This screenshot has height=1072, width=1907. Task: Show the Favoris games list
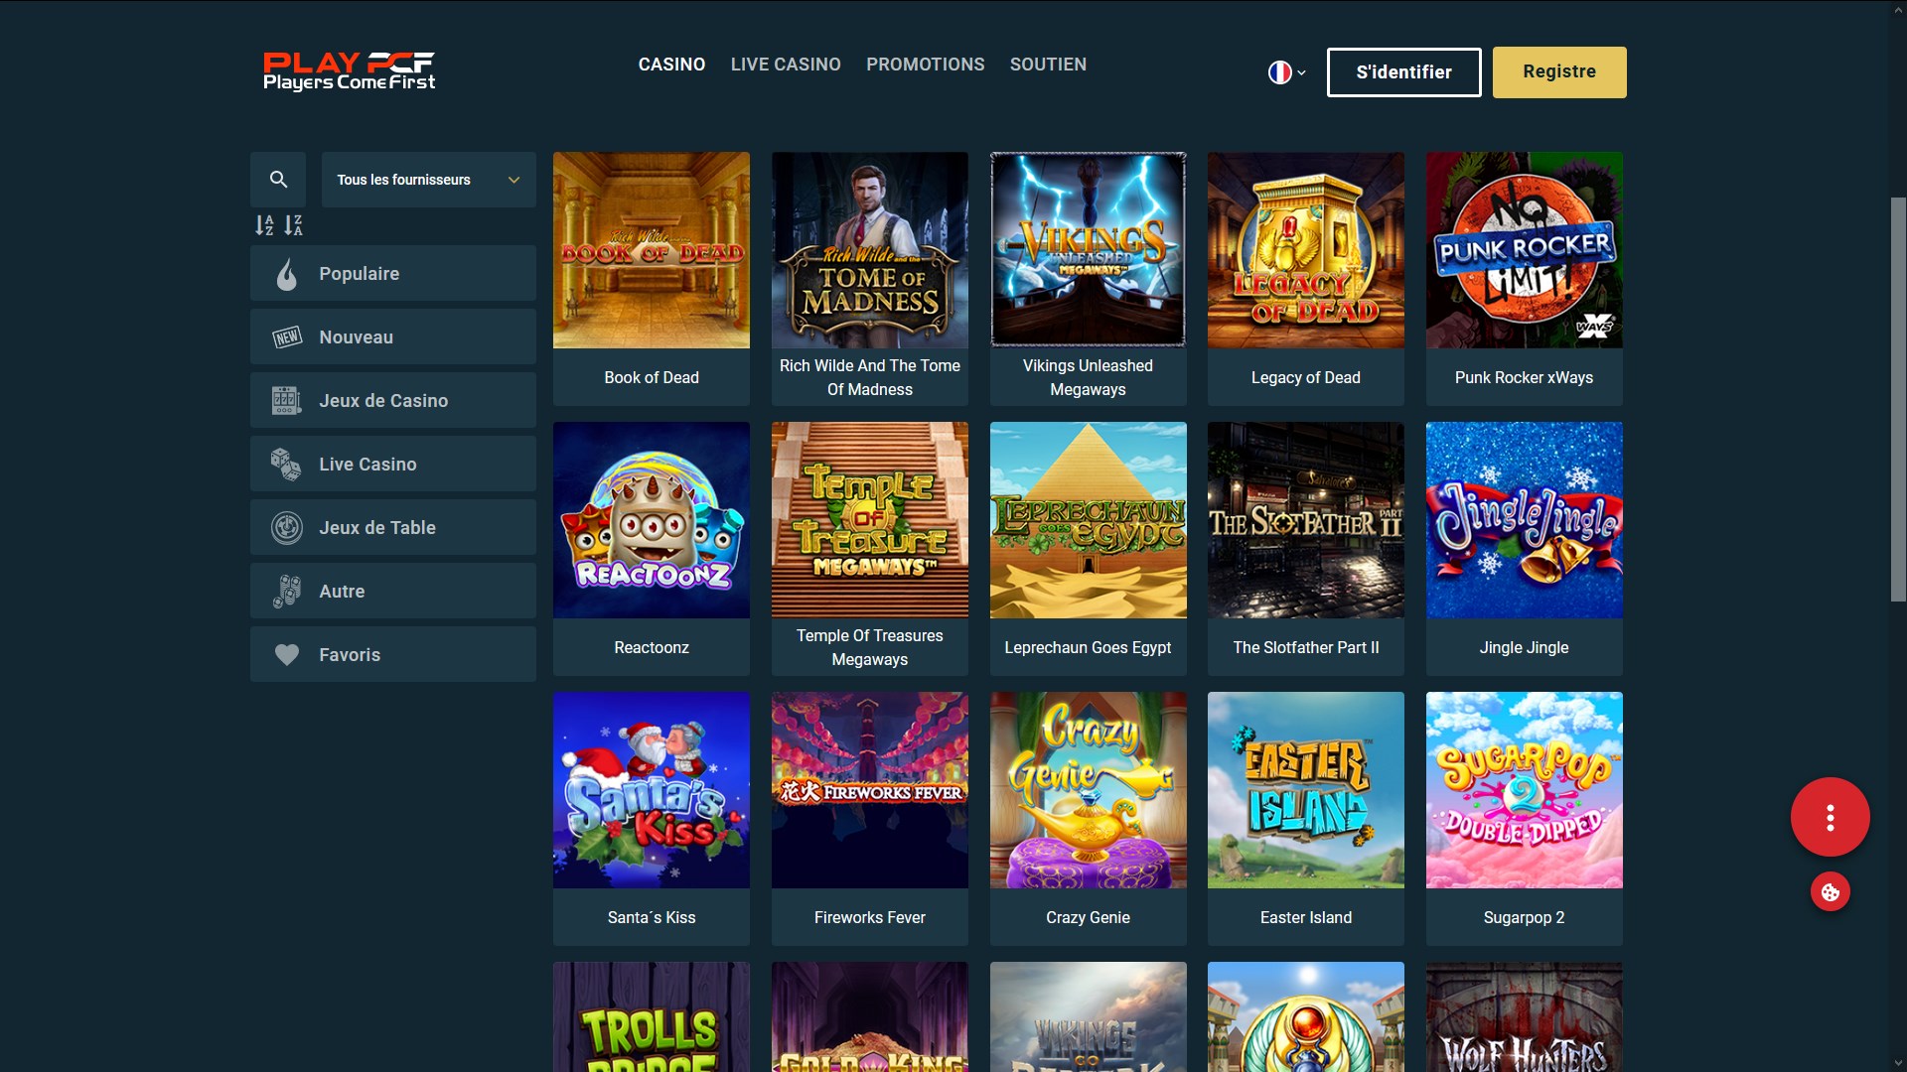click(393, 655)
